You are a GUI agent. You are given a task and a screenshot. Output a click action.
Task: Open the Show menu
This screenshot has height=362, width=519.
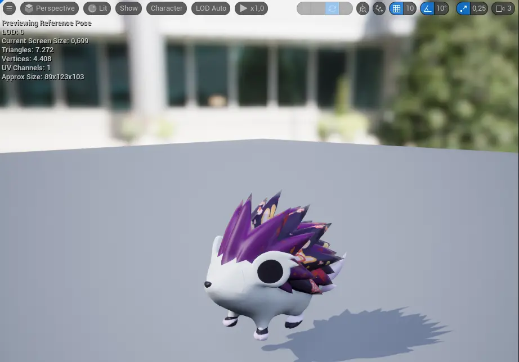(128, 8)
